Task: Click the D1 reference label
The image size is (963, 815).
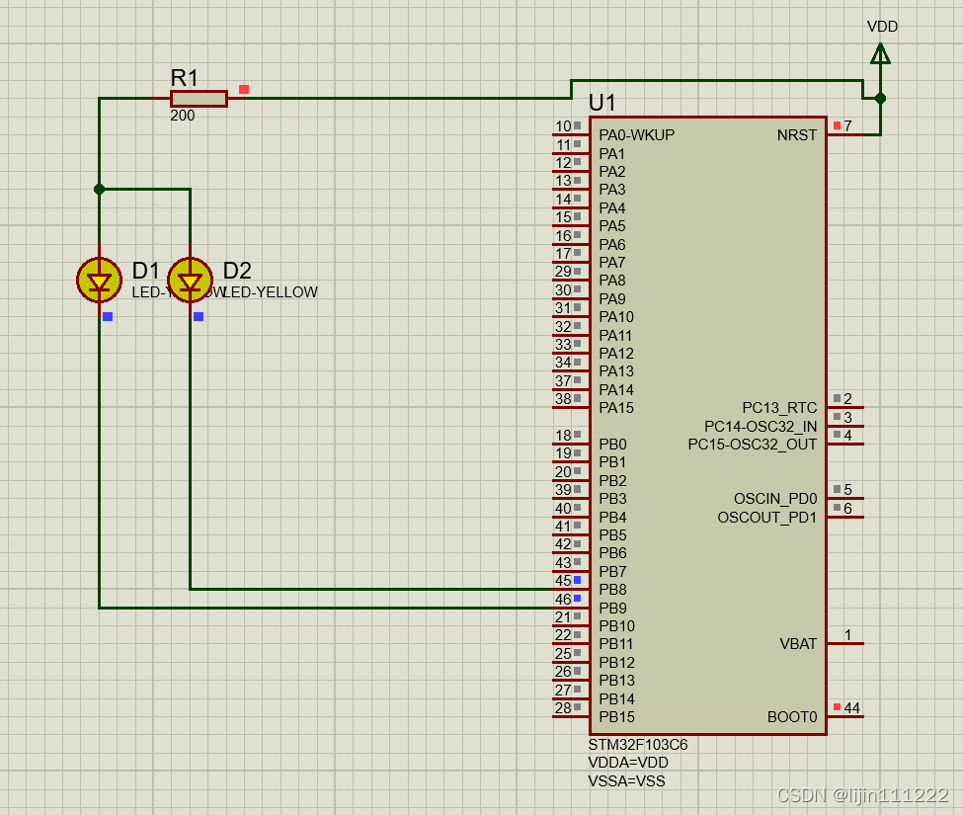Action: [x=145, y=271]
